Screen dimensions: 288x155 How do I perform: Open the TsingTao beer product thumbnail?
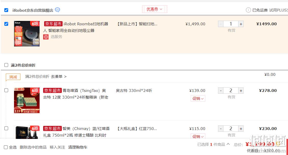[x=27, y=100]
